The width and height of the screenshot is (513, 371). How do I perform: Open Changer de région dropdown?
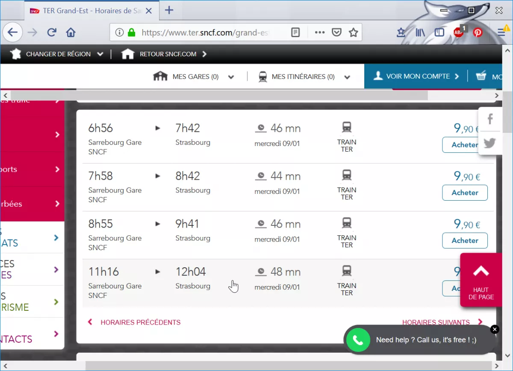(x=57, y=54)
